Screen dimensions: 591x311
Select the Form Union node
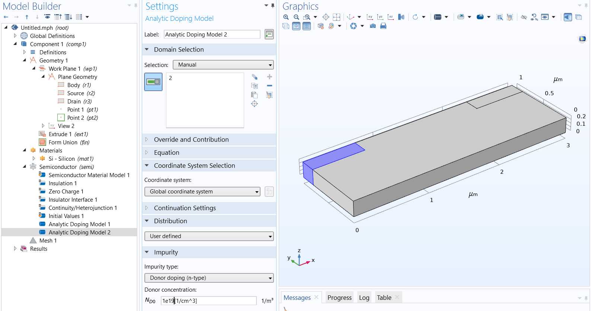click(x=69, y=142)
